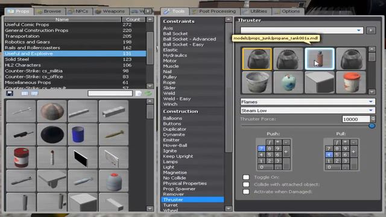Select the Useful Comic Props category

(75, 25)
